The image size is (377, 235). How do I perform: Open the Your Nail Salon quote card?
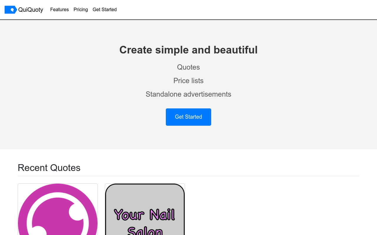click(145, 209)
